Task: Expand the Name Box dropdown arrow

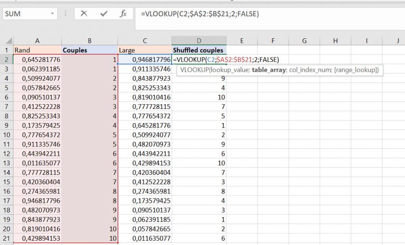Action: [52, 14]
